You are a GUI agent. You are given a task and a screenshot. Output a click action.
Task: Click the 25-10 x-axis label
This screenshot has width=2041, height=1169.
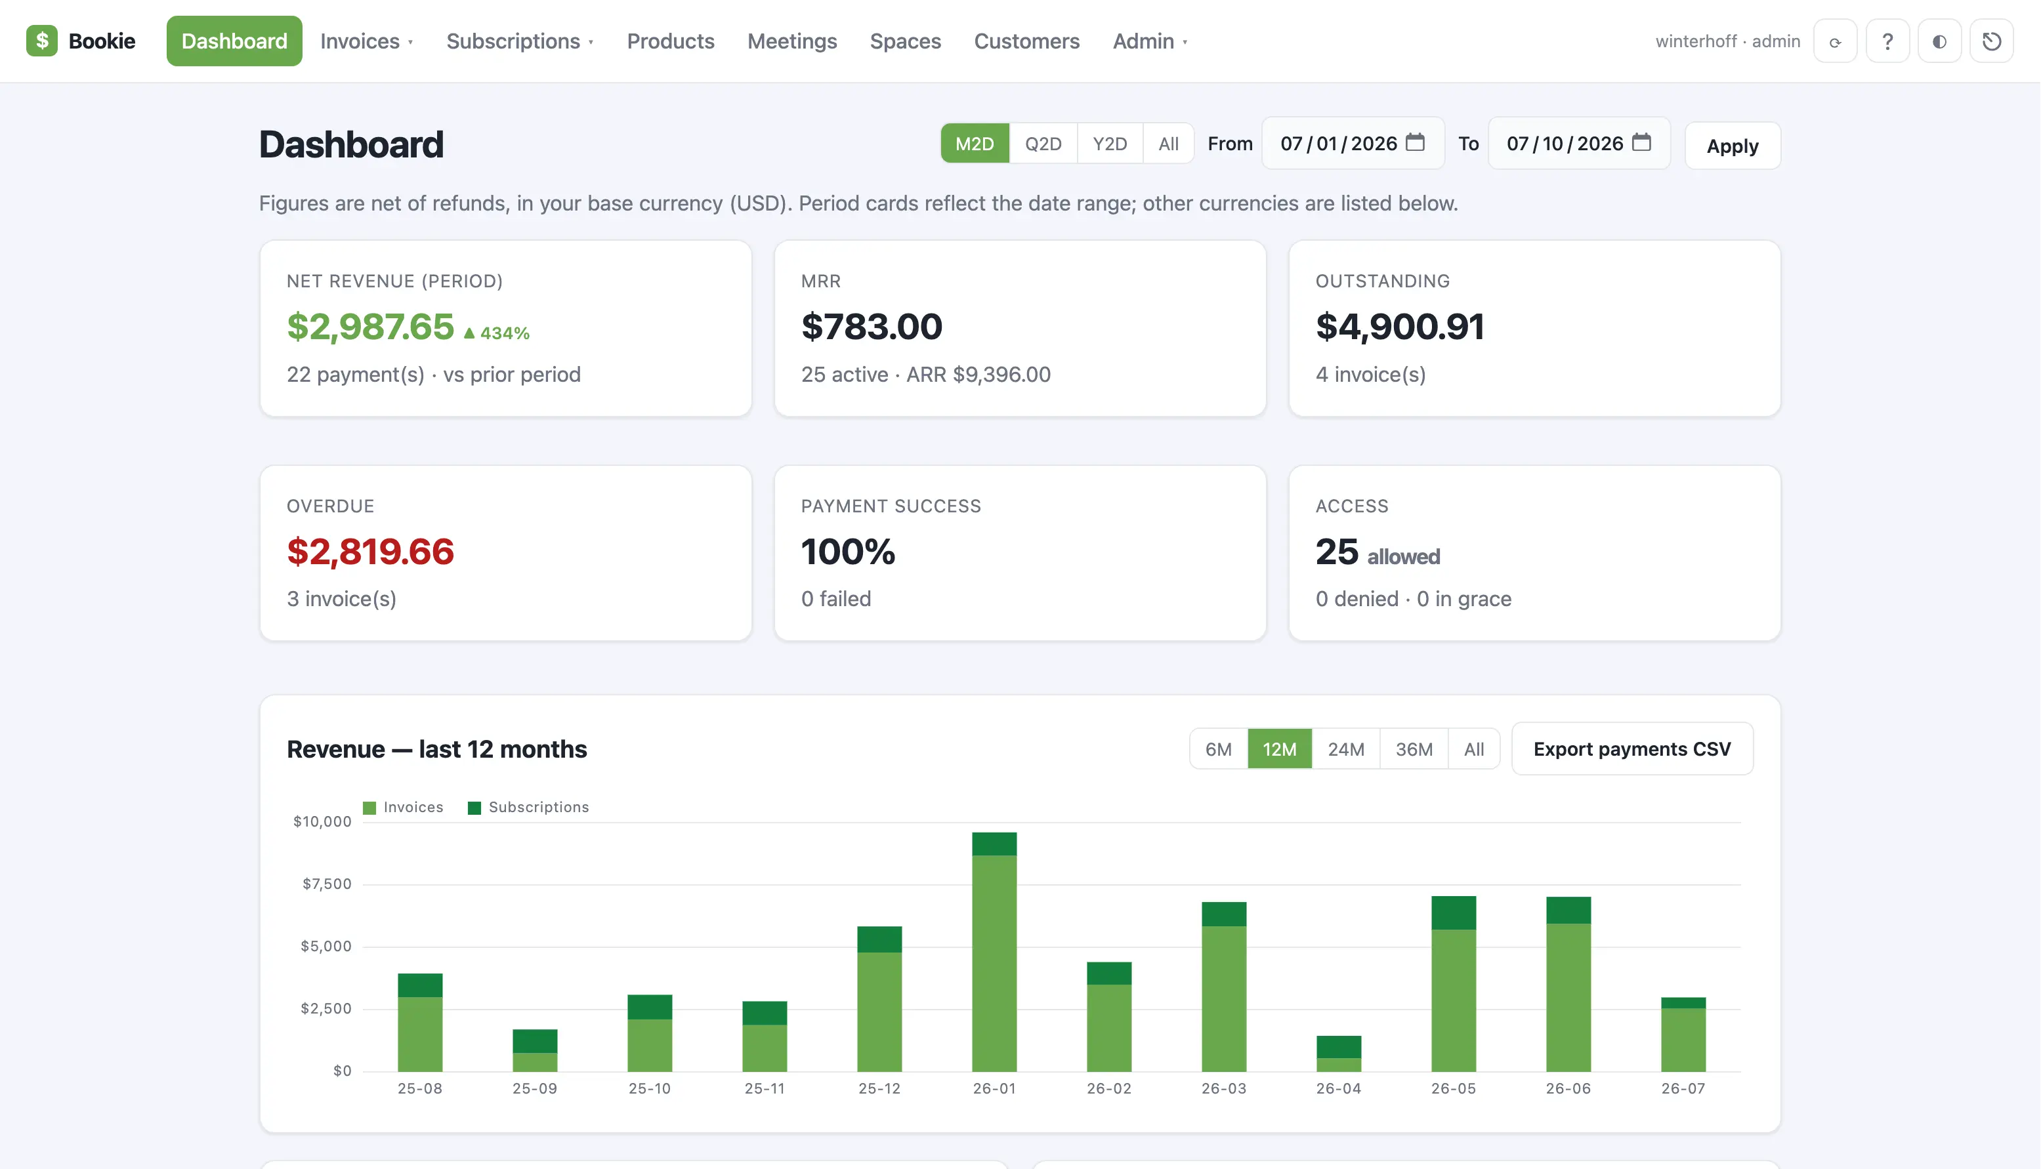[649, 1089]
